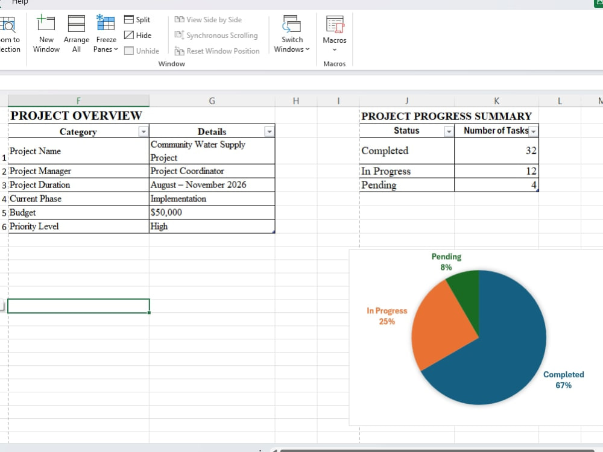Click the In Progress 25% chart label
This screenshot has width=603, height=452.
[x=387, y=316]
